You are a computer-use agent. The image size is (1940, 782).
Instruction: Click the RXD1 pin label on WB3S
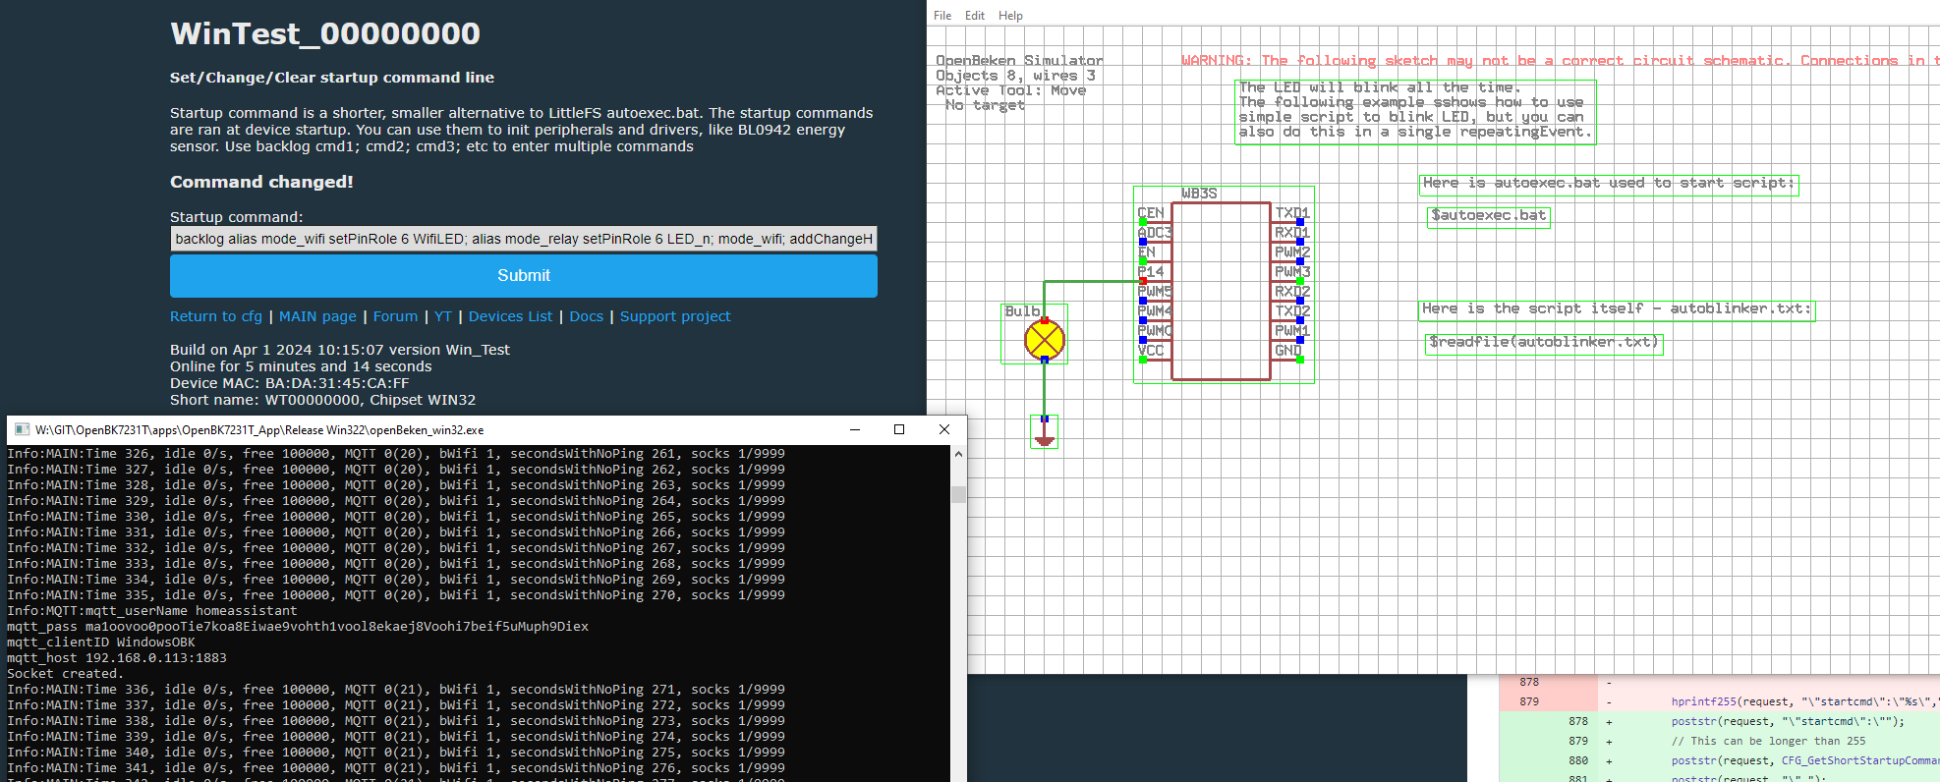tap(1292, 233)
